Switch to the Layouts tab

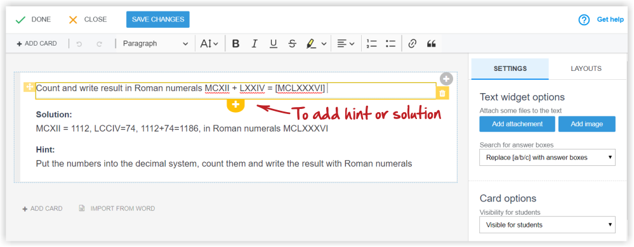coord(586,68)
